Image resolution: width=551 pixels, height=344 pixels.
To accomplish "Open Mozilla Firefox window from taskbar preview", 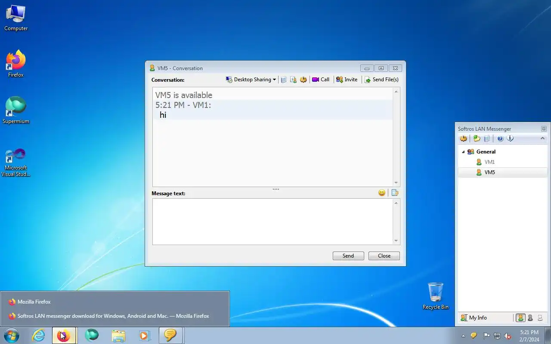I will point(115,302).
